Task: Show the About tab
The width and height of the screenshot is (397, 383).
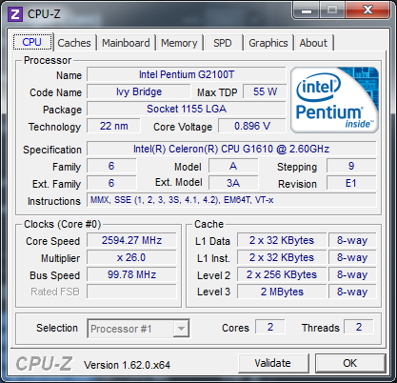Action: tap(313, 43)
